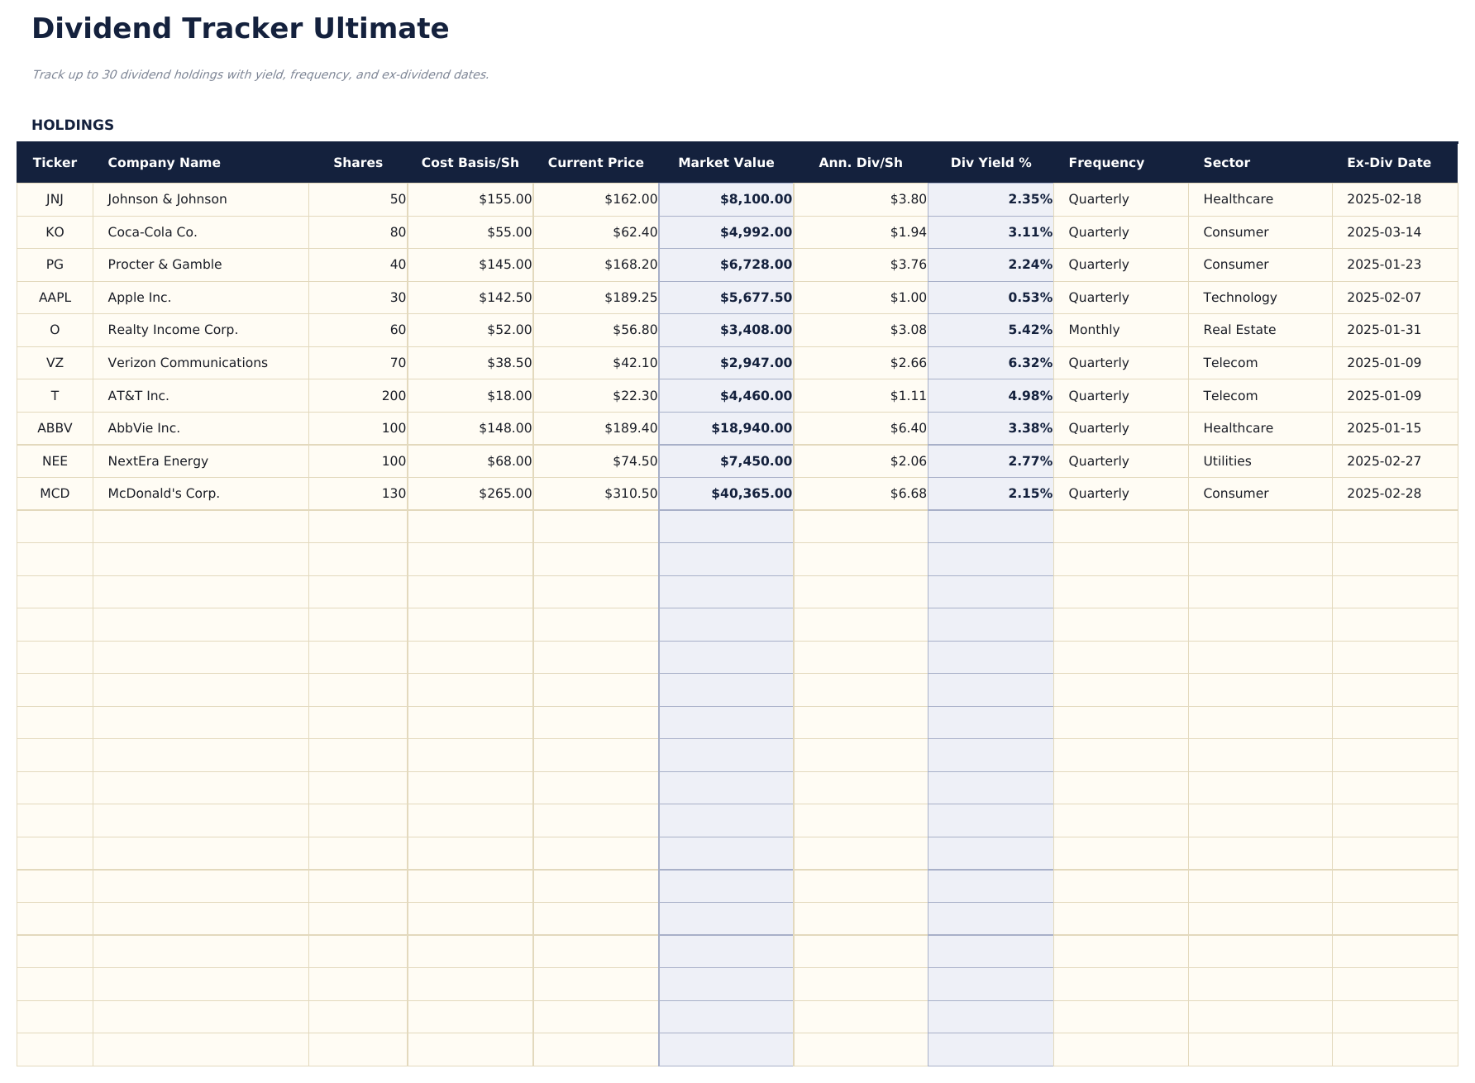1475x1083 pixels.
Task: Click the first empty ticker cell below MCD
Action: click(x=55, y=526)
